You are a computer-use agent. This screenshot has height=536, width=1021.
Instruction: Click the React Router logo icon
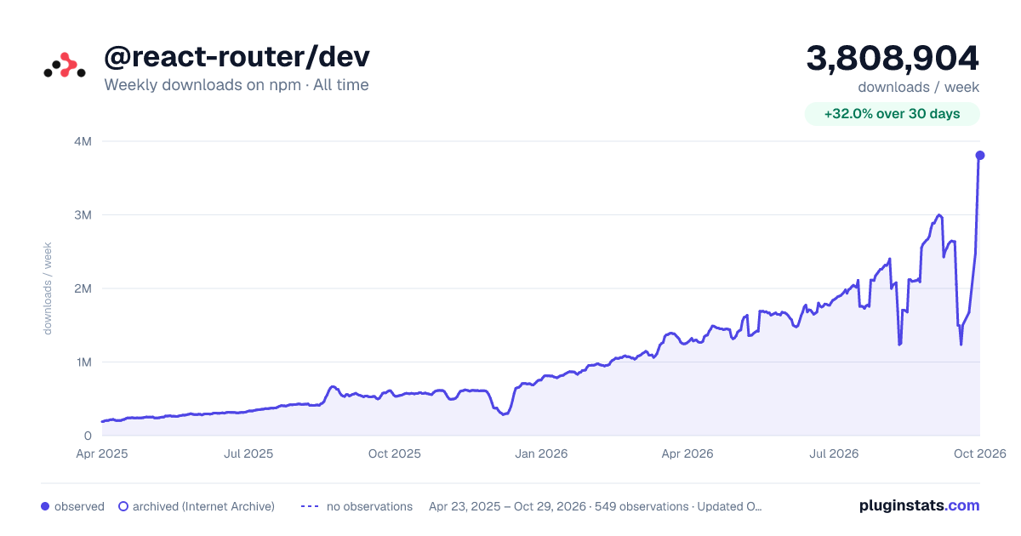point(65,65)
